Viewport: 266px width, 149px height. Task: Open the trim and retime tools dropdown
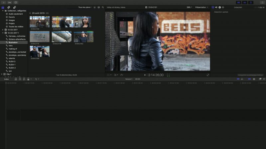(x=116, y=75)
